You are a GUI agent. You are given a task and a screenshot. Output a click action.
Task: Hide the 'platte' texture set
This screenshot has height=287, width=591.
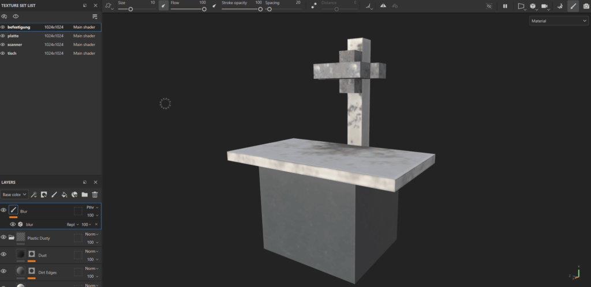tap(3, 36)
